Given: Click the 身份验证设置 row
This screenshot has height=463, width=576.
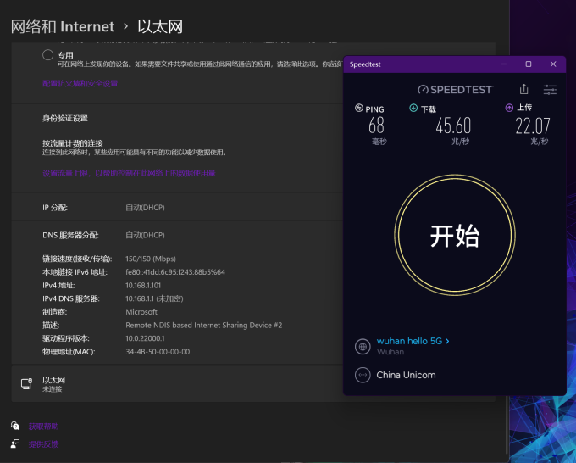Looking at the screenshot, I should 178,118.
